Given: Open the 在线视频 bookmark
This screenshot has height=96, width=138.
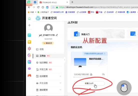Looking at the screenshot, I should pos(109,12).
